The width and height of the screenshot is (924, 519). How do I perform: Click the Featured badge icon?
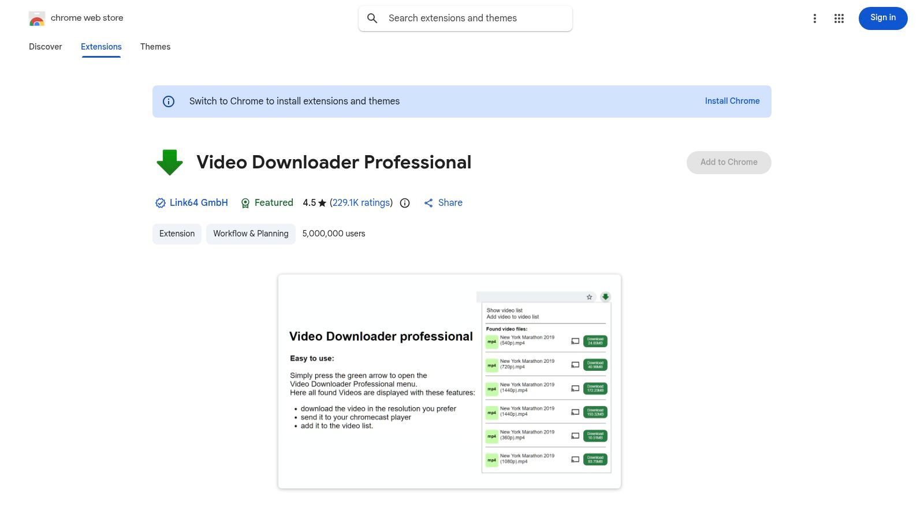click(x=245, y=203)
